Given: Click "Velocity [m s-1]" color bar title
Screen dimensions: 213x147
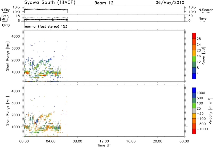Looking at the screenshot, I should click(x=210, y=111).
